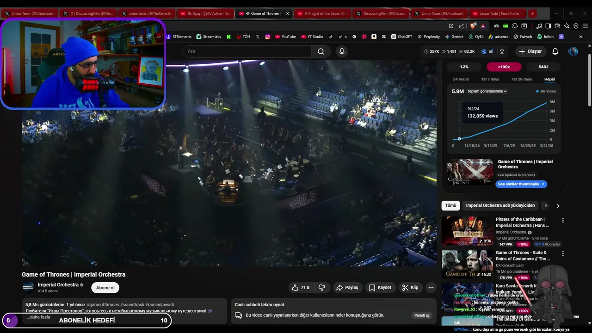
Task: Select Imperial Orchestra adlı yükleyiciden chip
Action: click(x=500, y=205)
